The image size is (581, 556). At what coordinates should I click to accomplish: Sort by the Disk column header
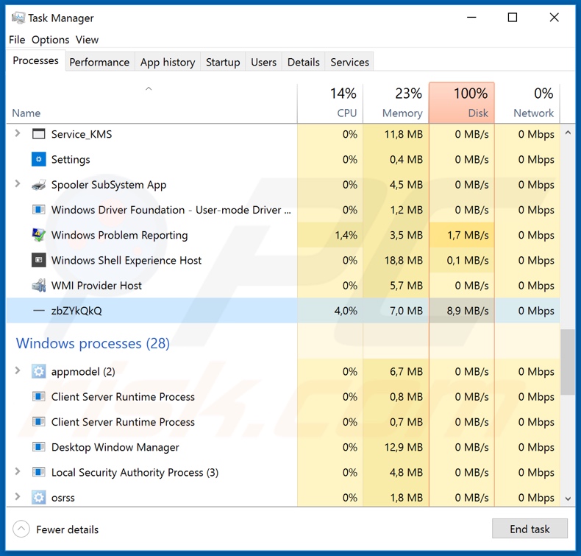(x=462, y=104)
